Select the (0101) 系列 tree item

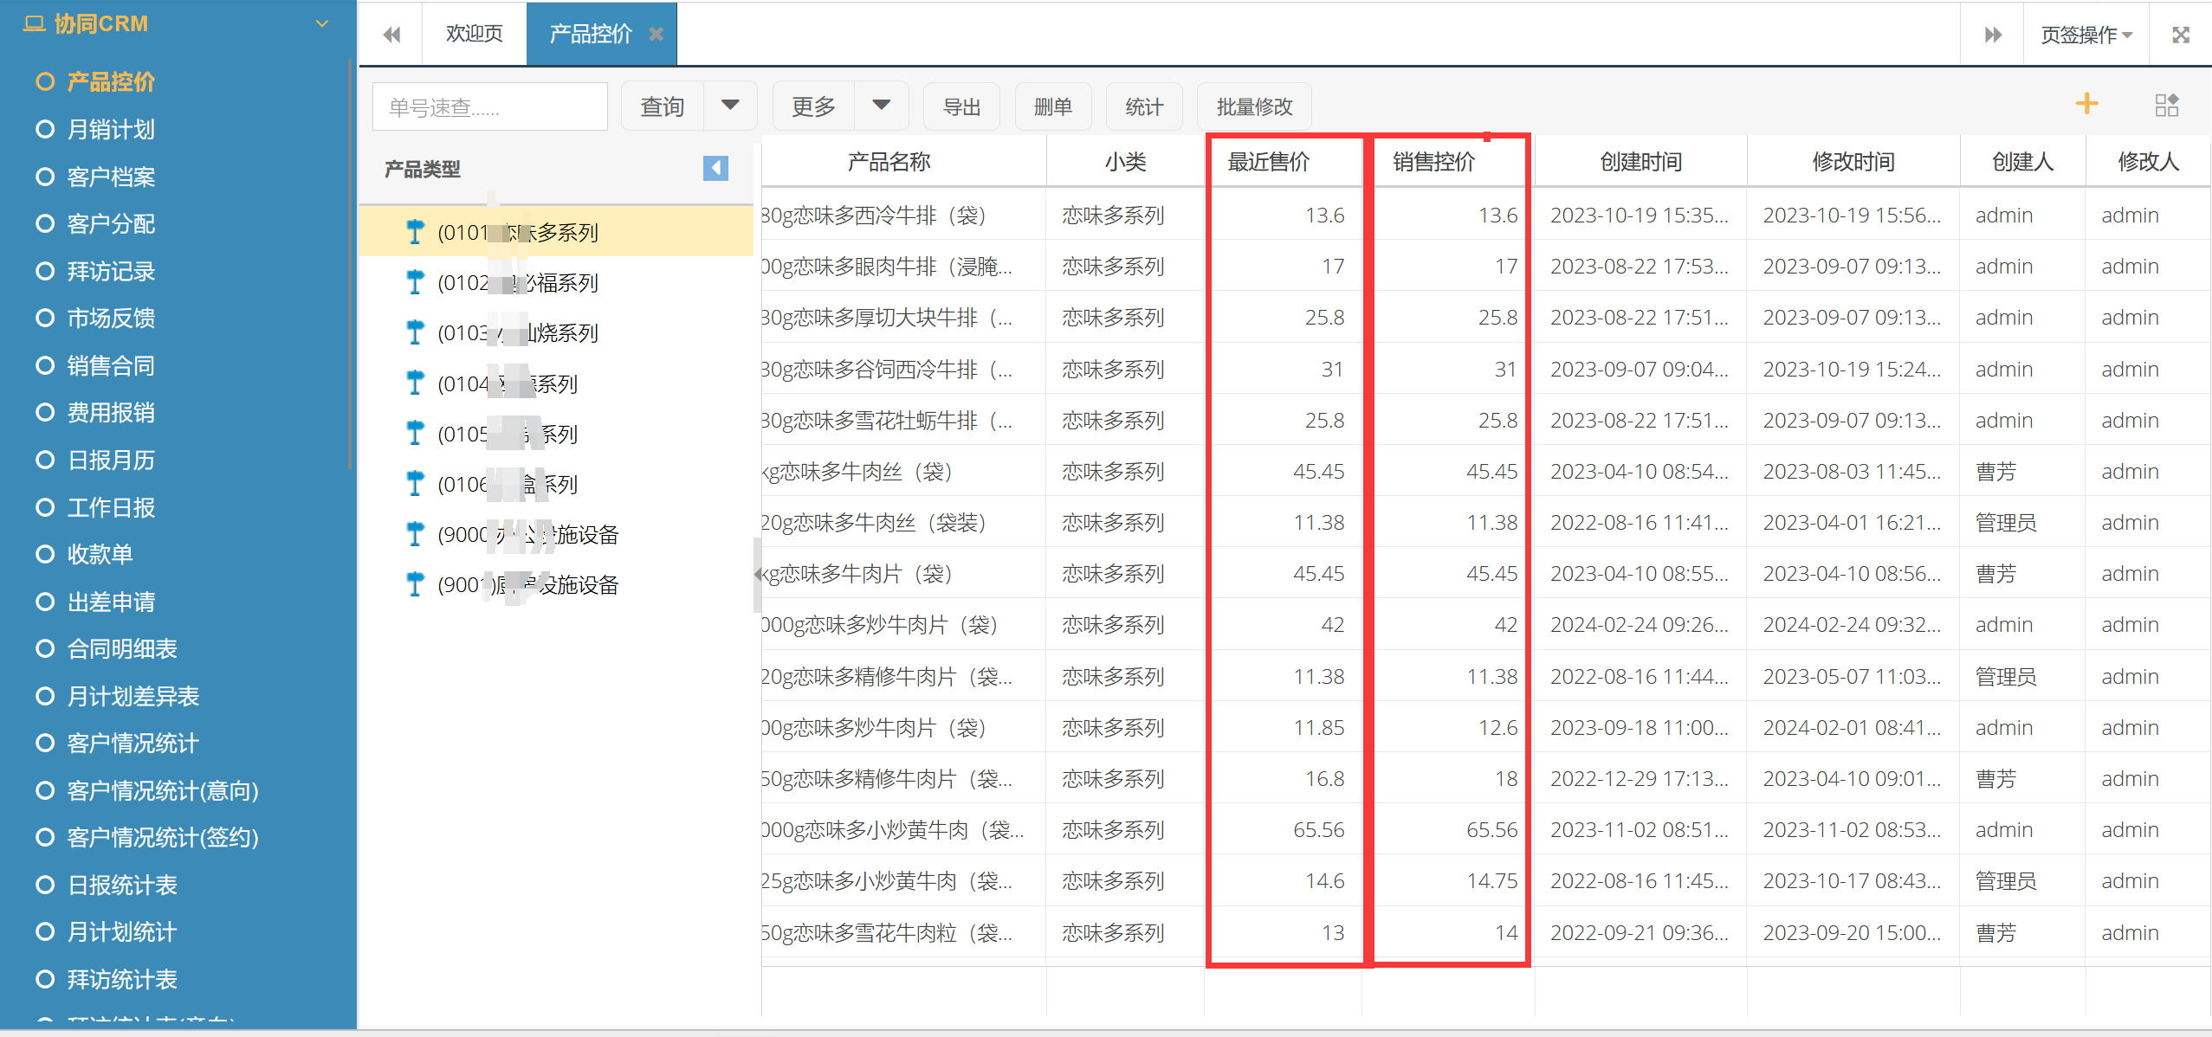[517, 232]
